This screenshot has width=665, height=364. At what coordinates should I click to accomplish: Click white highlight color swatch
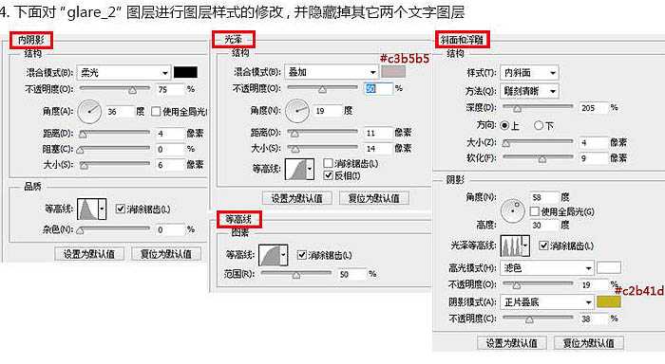[609, 267]
